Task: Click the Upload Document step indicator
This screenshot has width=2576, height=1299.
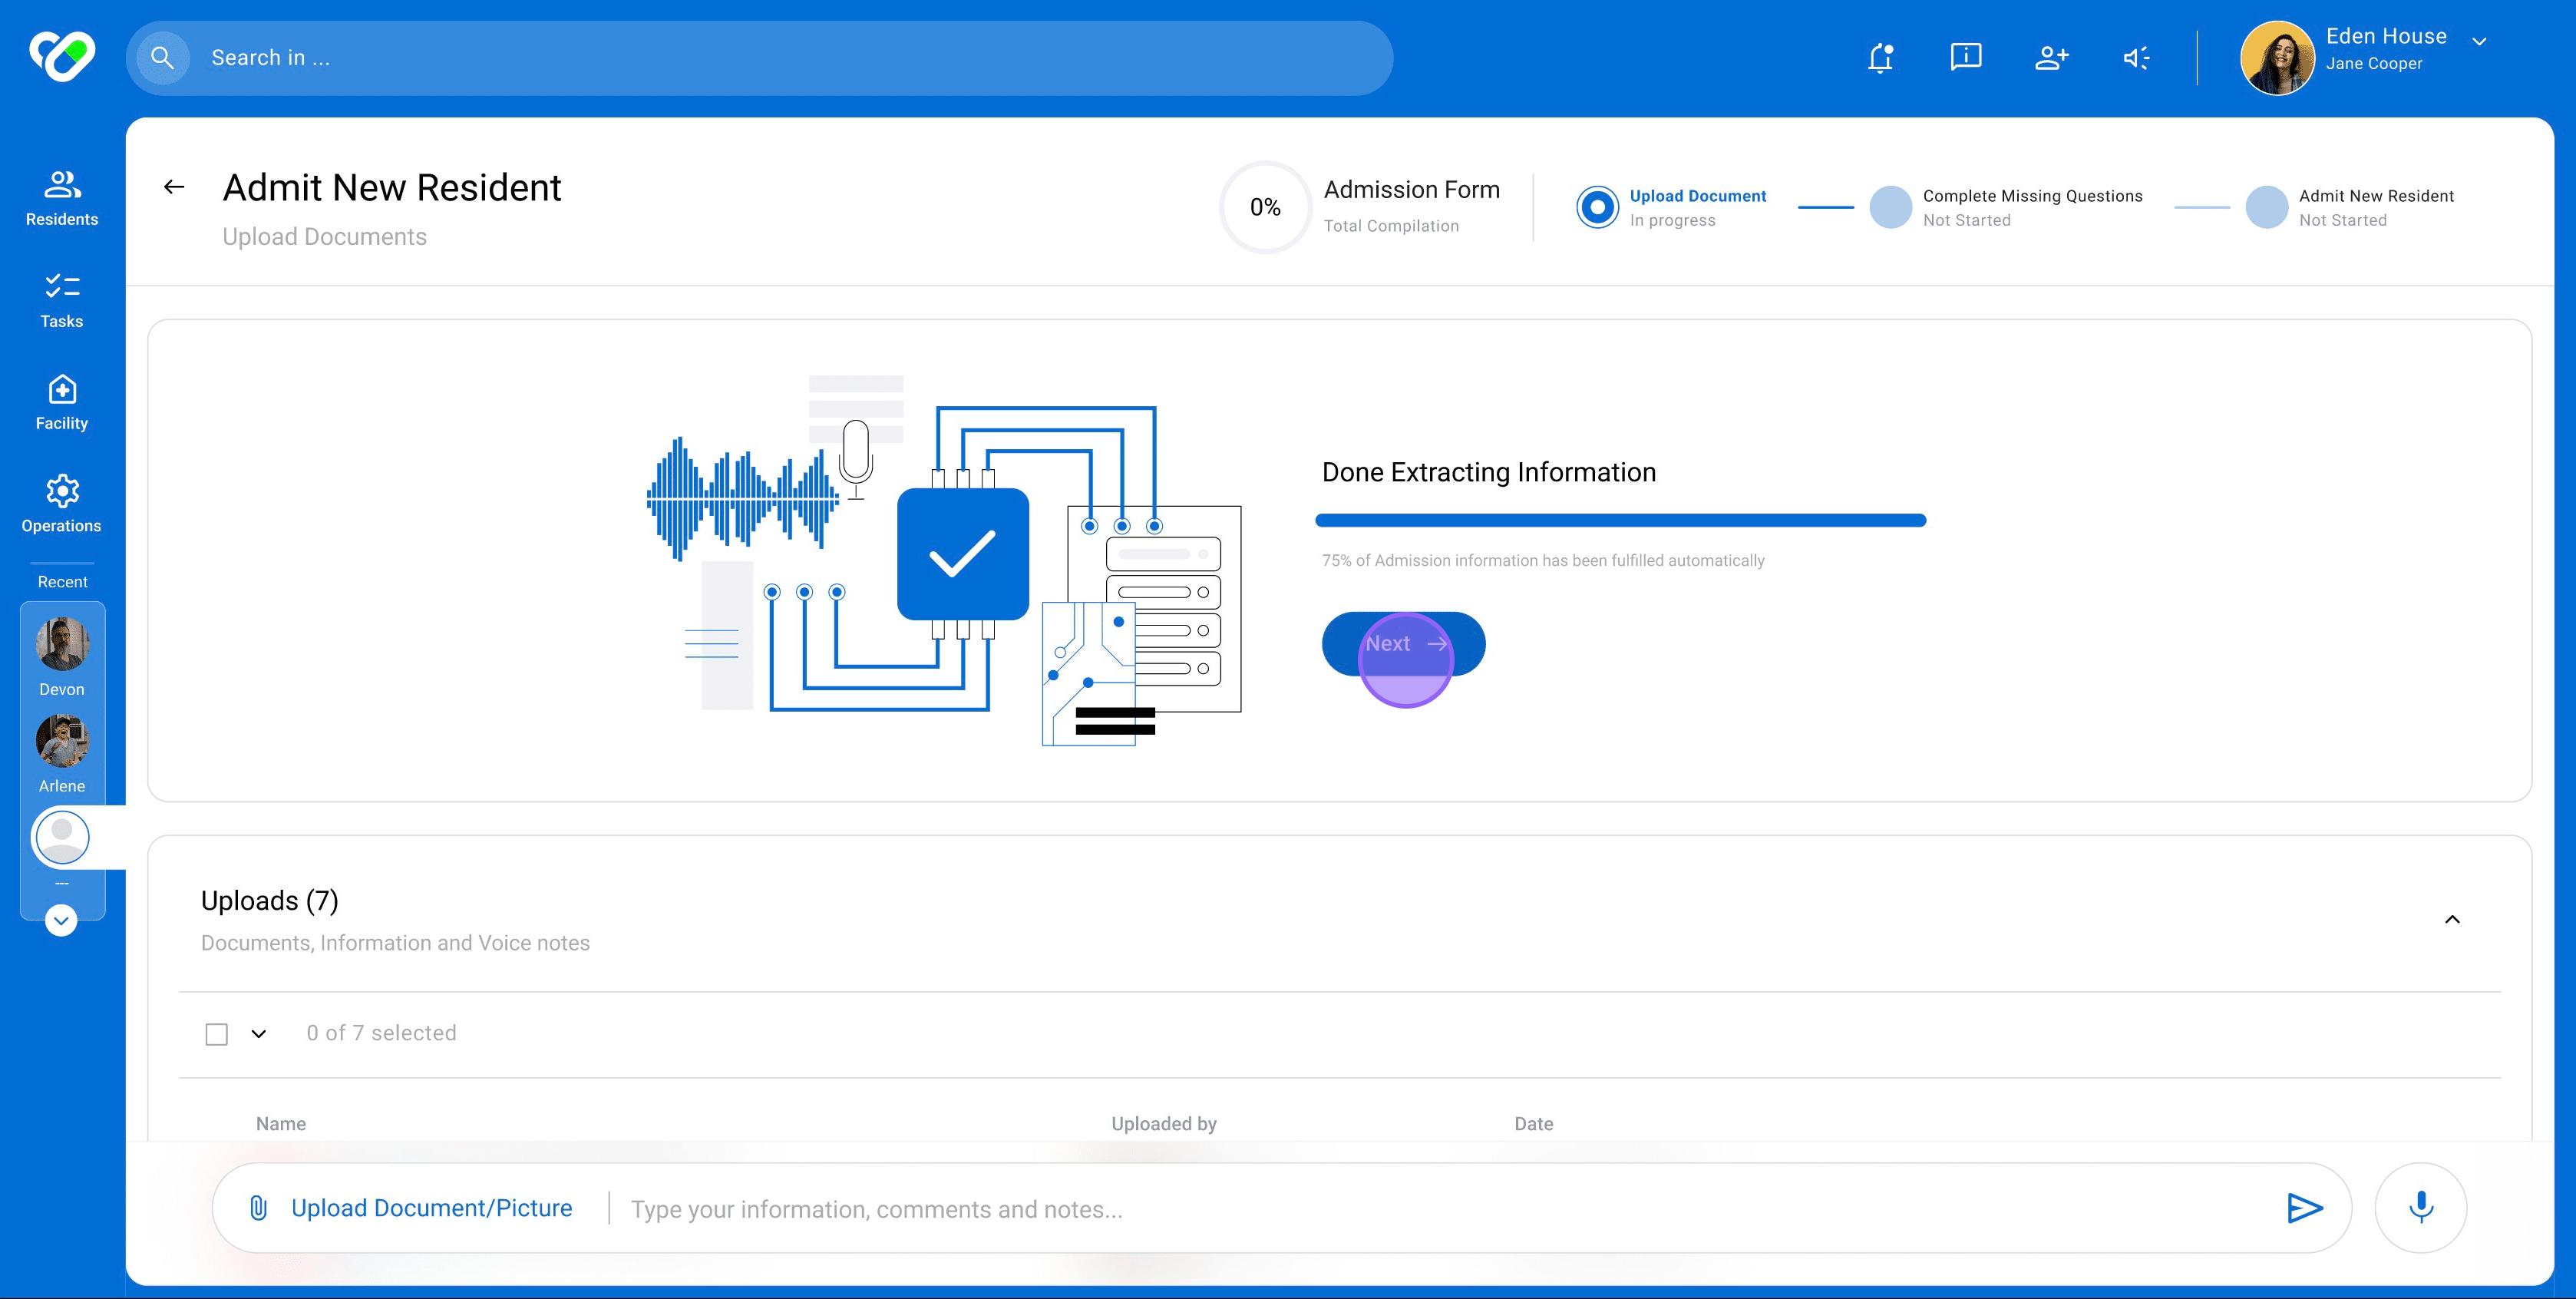Action: pos(1597,207)
